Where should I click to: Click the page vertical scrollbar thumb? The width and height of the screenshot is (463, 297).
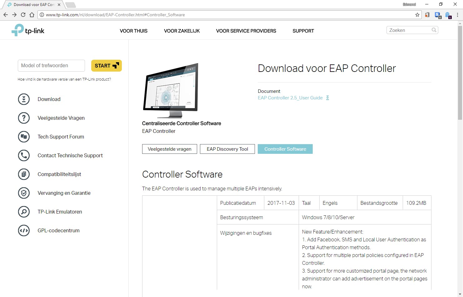[460, 73]
